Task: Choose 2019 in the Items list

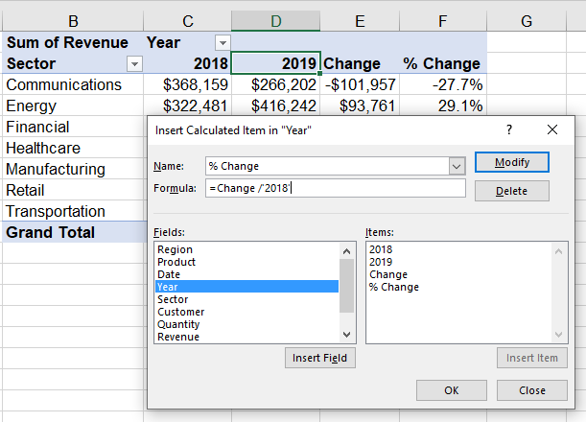Action: pyautogui.click(x=381, y=262)
